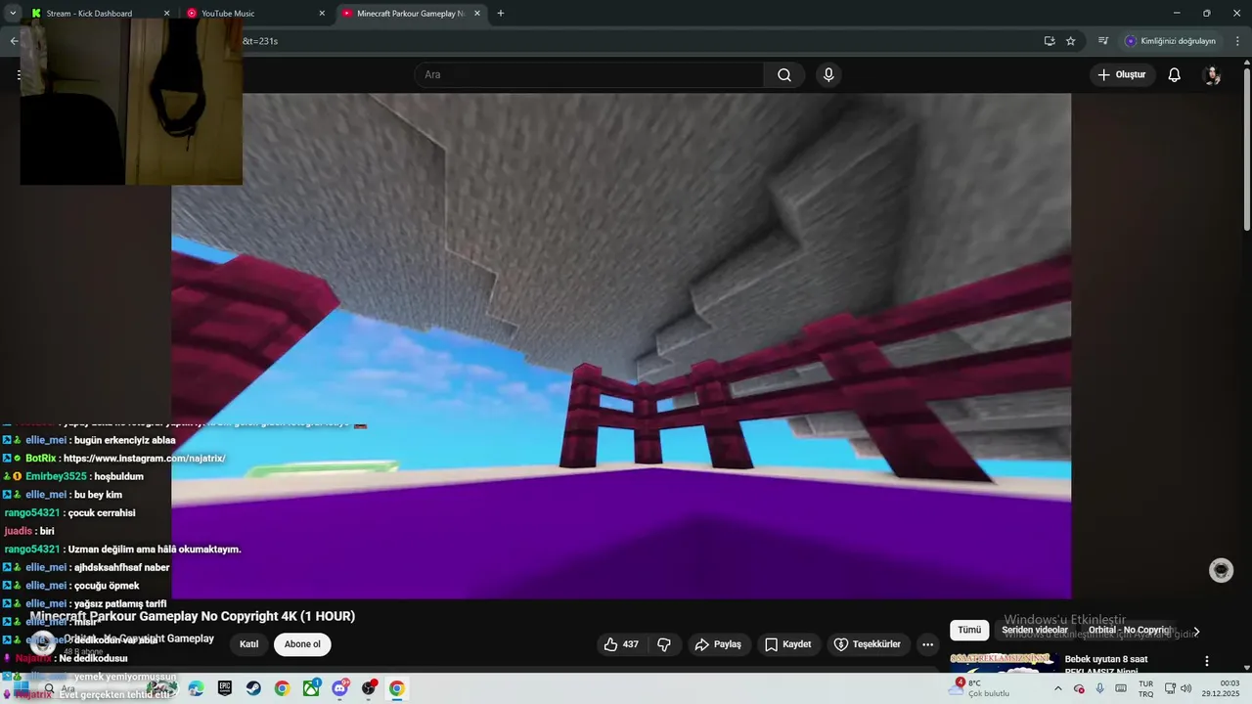Send thanks via Teşekkürler button

[868, 644]
